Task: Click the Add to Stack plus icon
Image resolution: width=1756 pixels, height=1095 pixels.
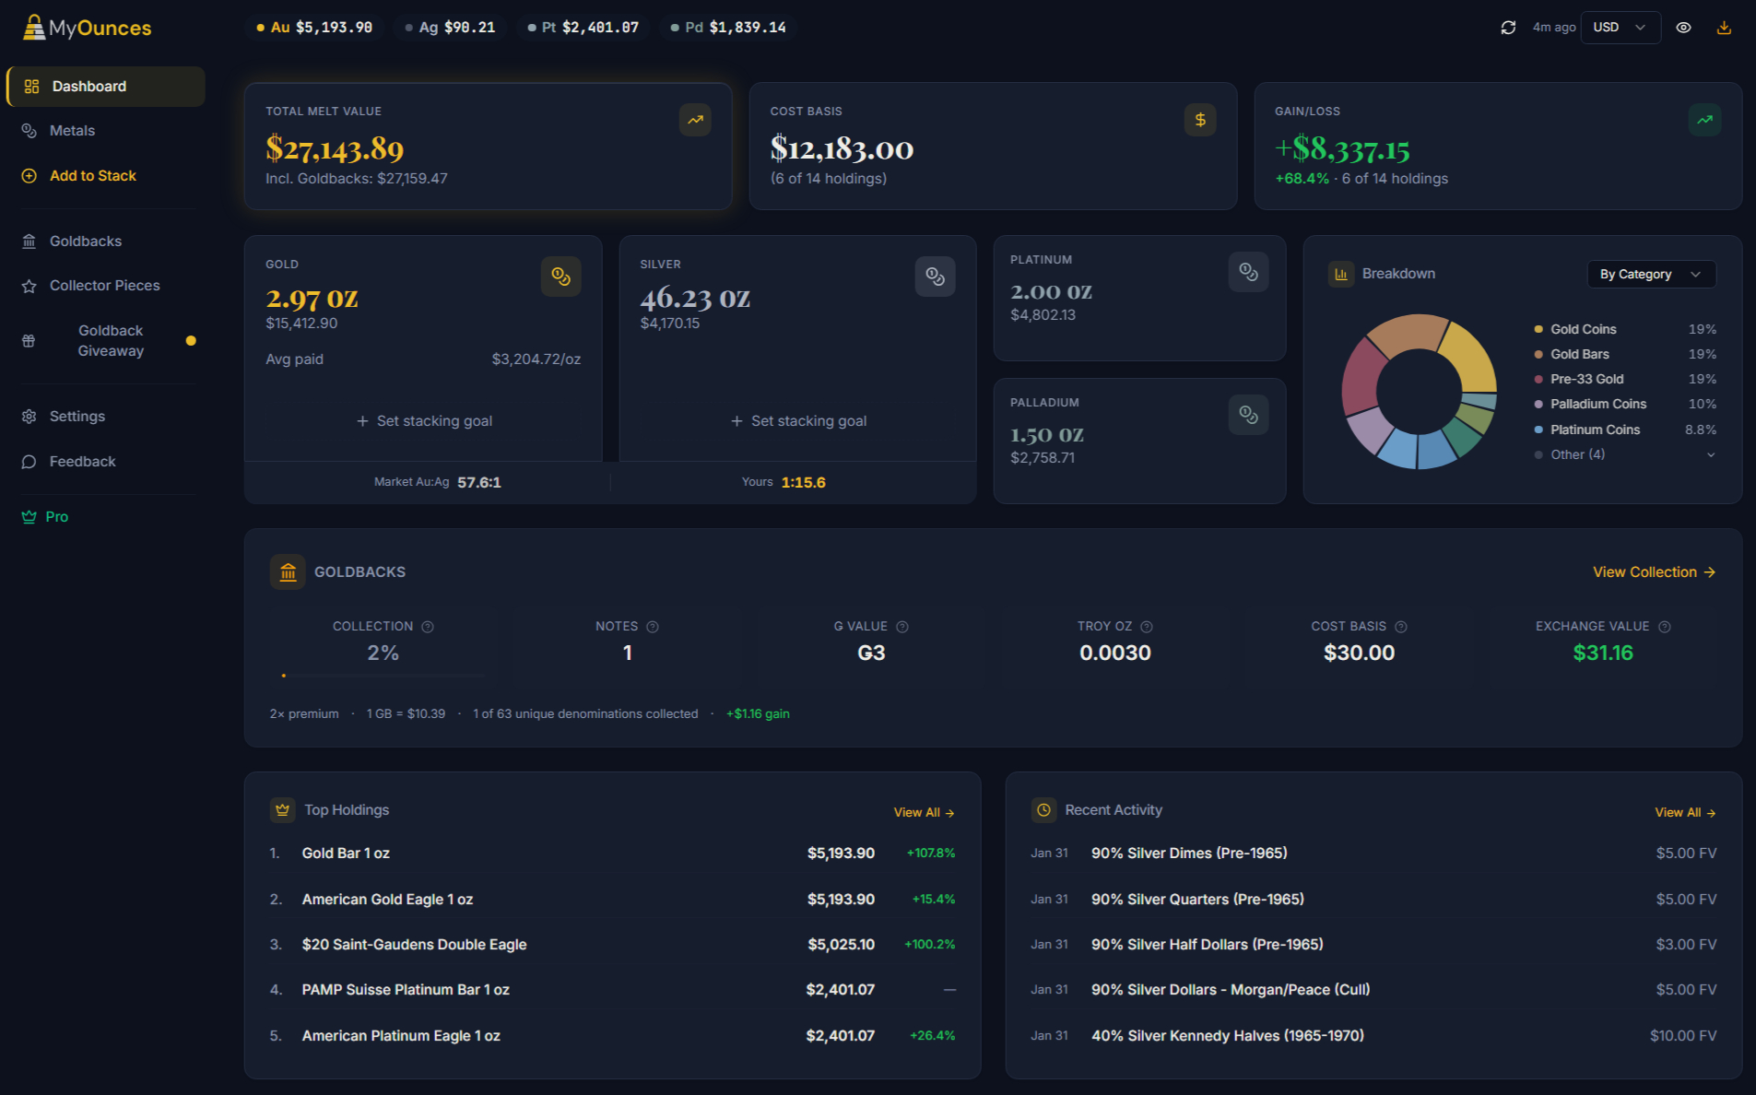Action: click(29, 175)
